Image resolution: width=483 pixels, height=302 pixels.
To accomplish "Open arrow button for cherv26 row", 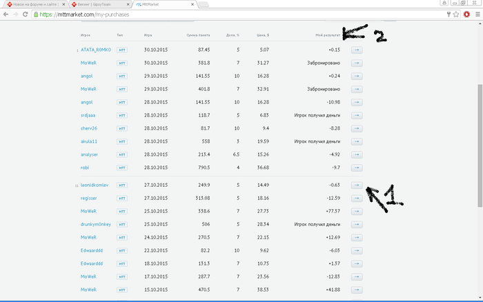I will pos(357,128).
